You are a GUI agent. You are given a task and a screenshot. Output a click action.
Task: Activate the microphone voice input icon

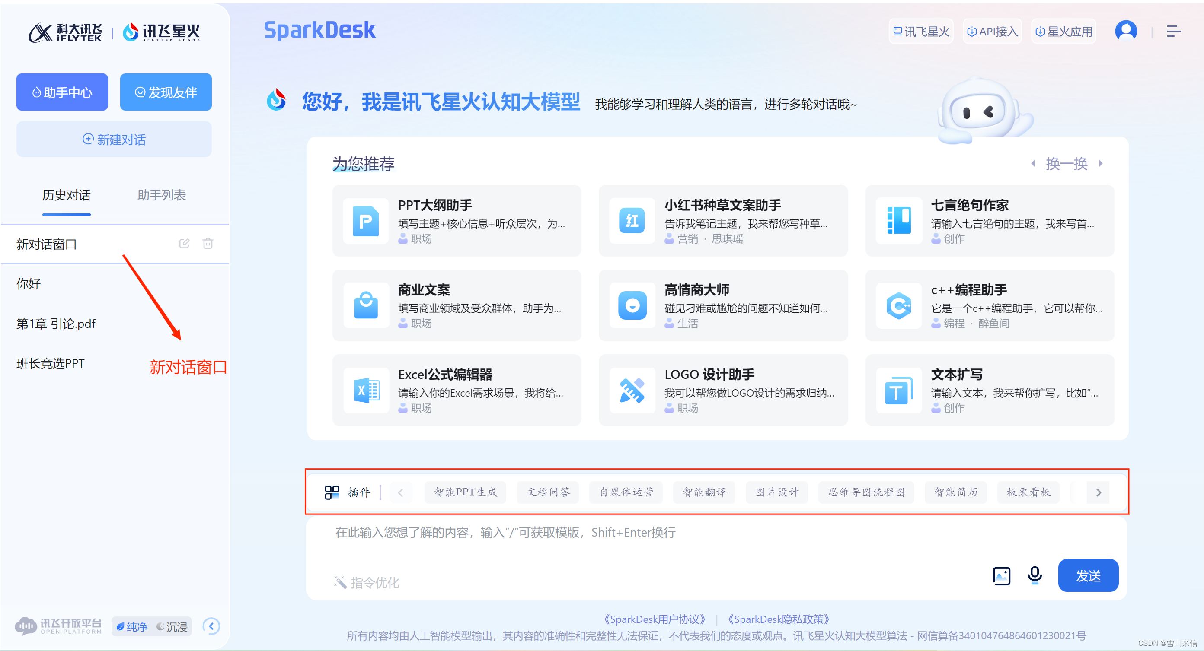coord(1035,575)
